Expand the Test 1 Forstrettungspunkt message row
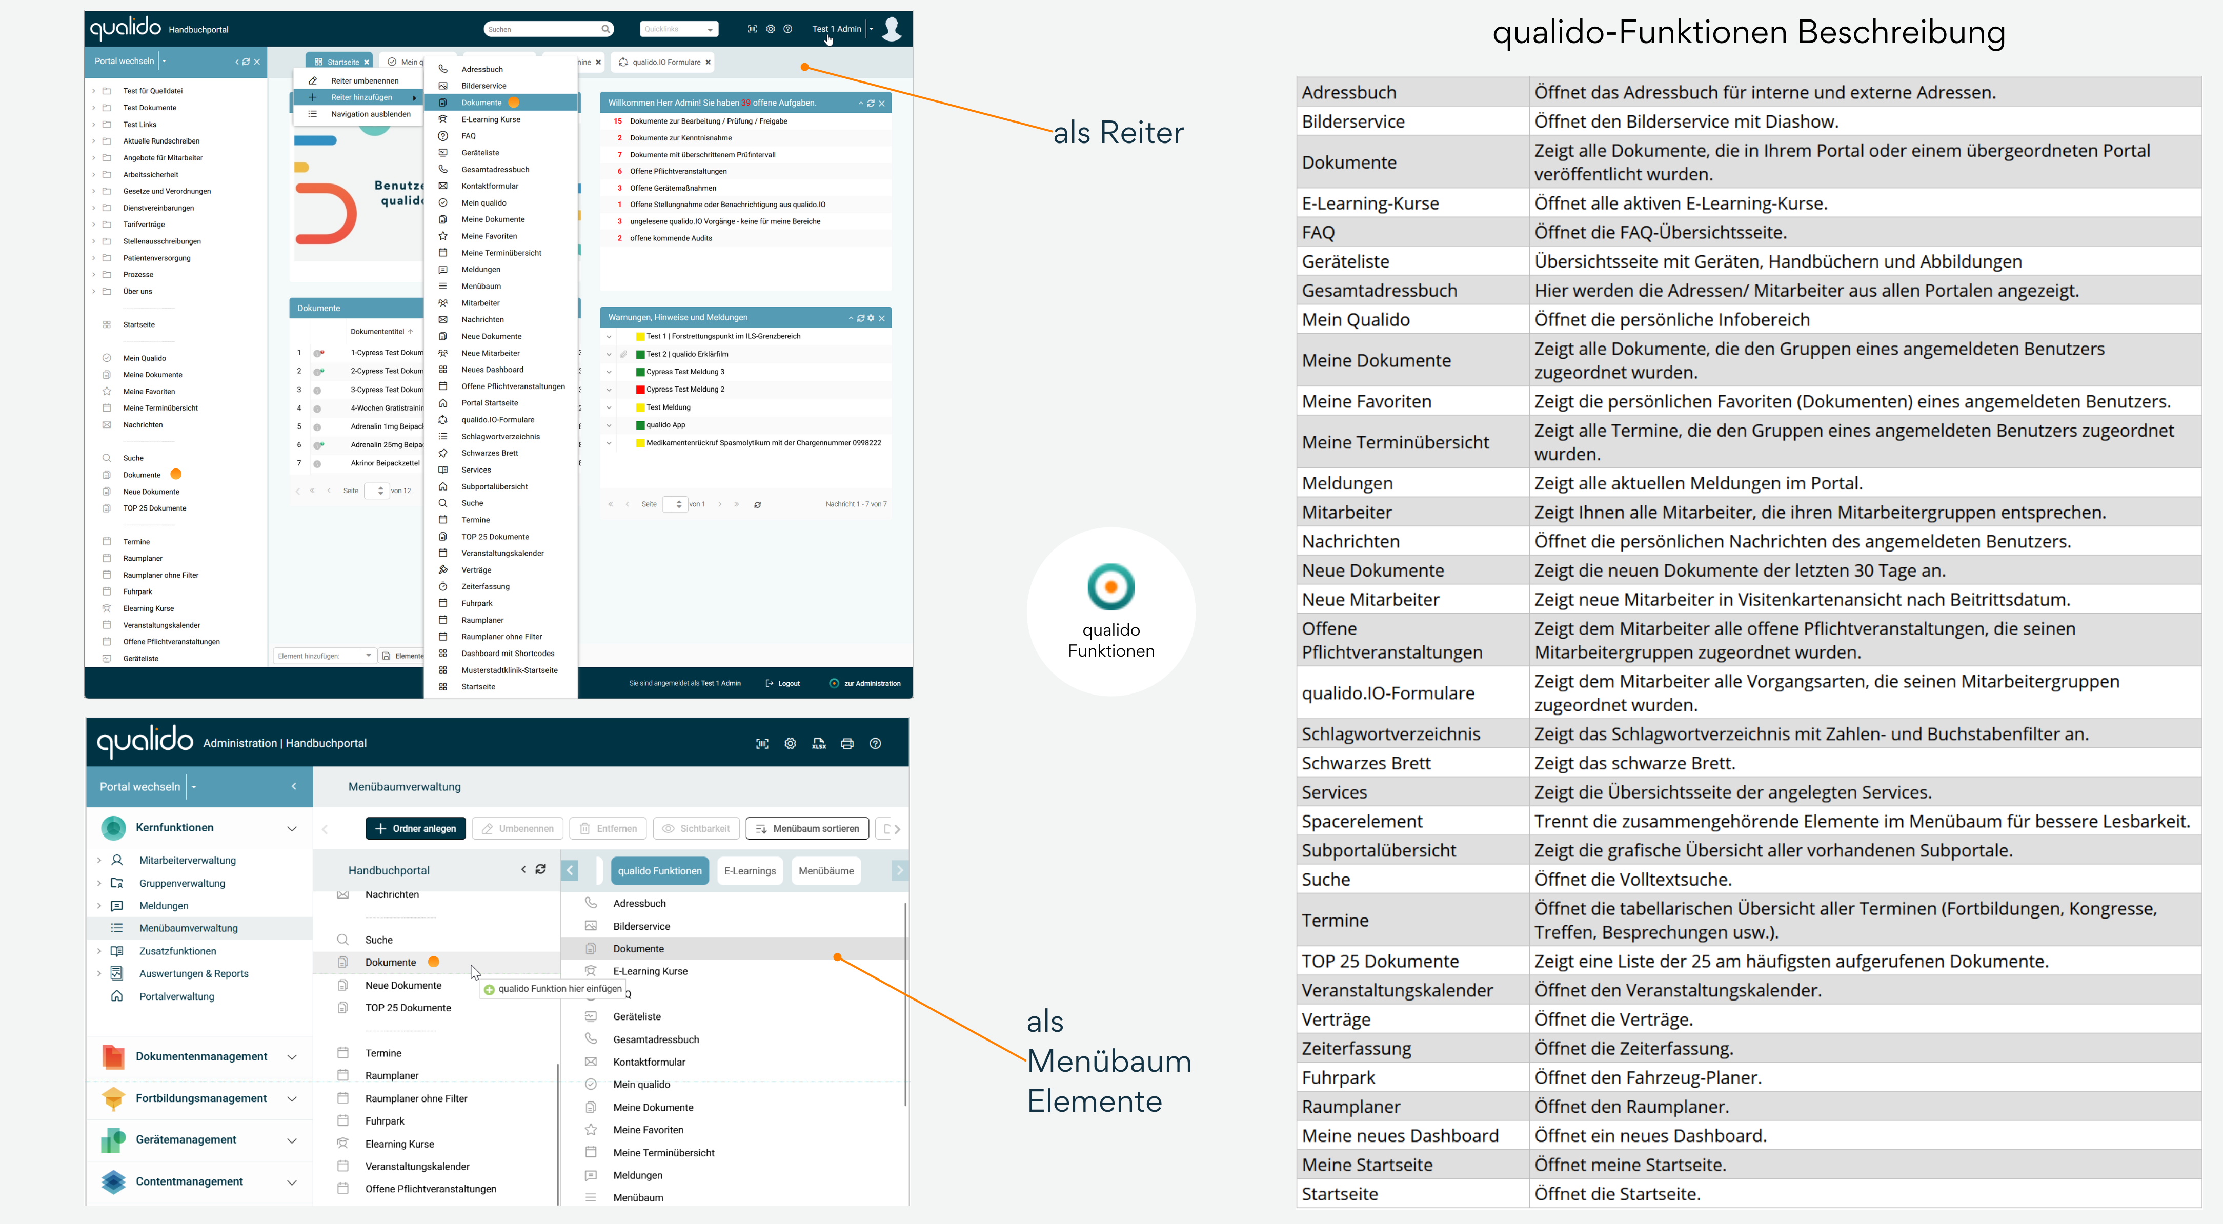This screenshot has height=1224, width=2223. [x=609, y=336]
